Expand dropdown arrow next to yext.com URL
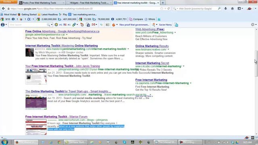The width and height of the screenshot is (258, 145). coord(175,33)
